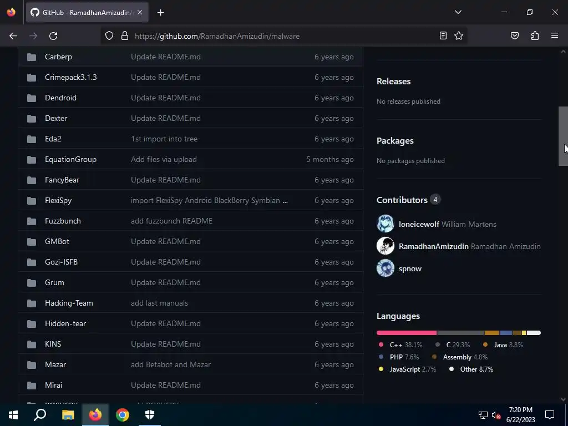Image resolution: width=568 pixels, height=426 pixels.
Task: Open RamadhanAmizudin contributor profile
Action: (434, 246)
